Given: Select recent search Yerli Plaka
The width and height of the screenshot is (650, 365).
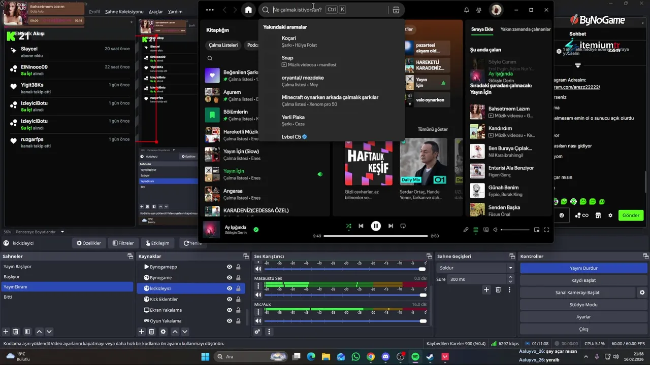Looking at the screenshot, I should point(331,120).
